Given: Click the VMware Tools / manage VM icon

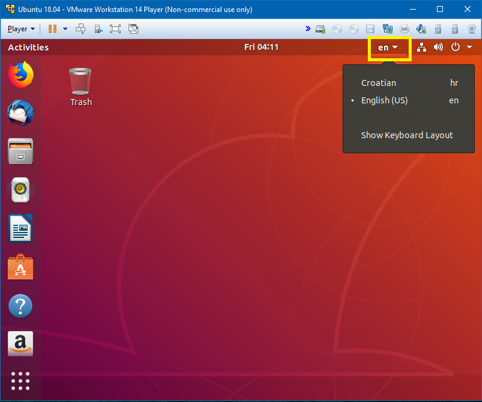Looking at the screenshot, I should pyautogui.click(x=99, y=29).
